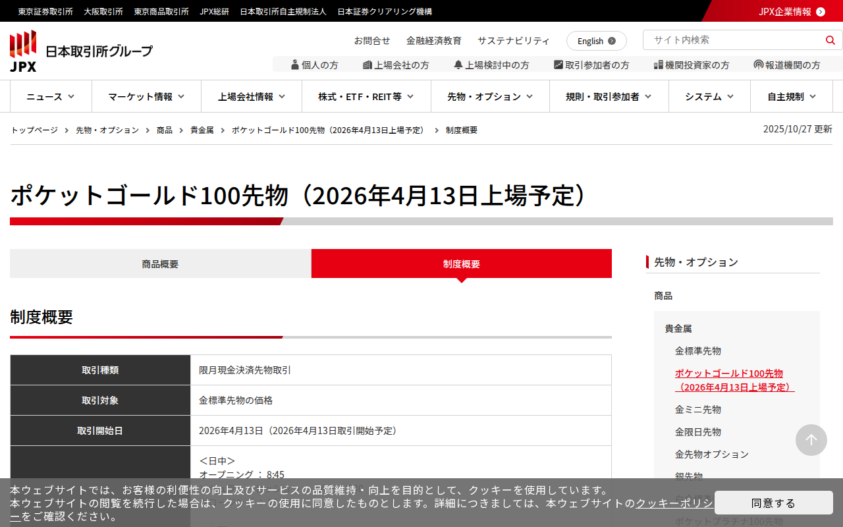Click the English button arrow icon

point(612,41)
